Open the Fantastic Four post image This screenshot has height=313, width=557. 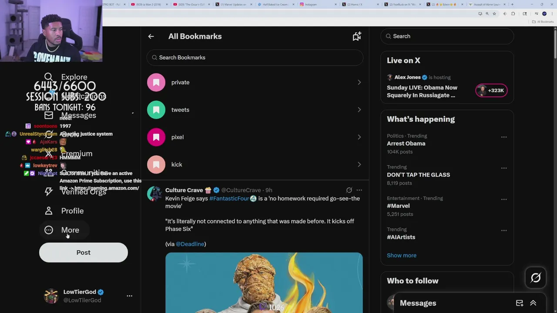[264, 283]
